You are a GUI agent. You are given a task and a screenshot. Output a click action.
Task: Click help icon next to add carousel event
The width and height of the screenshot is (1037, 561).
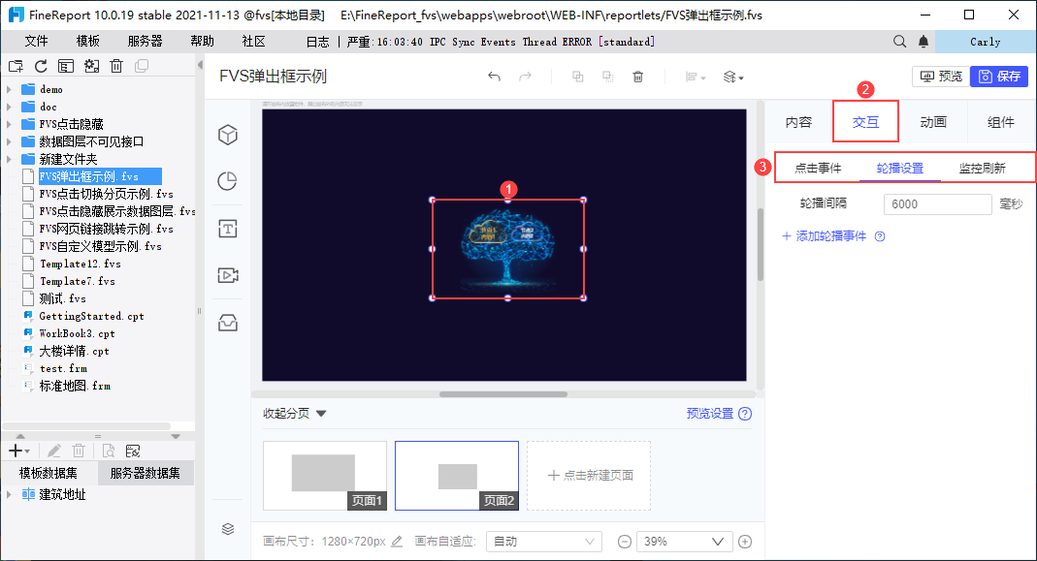(880, 236)
